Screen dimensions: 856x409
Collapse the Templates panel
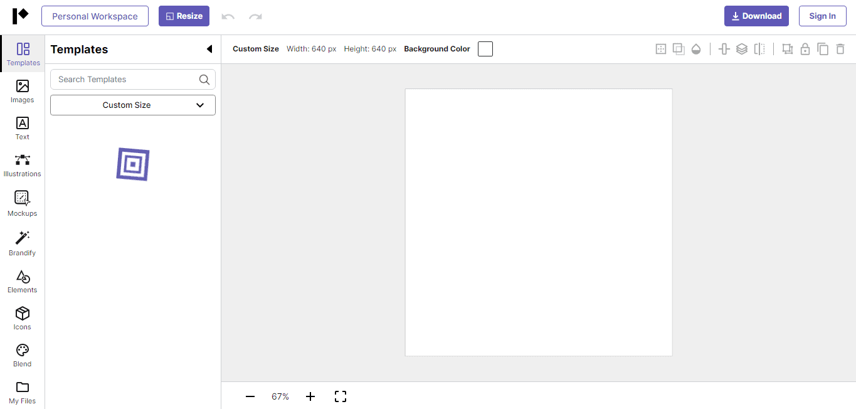pyautogui.click(x=209, y=48)
